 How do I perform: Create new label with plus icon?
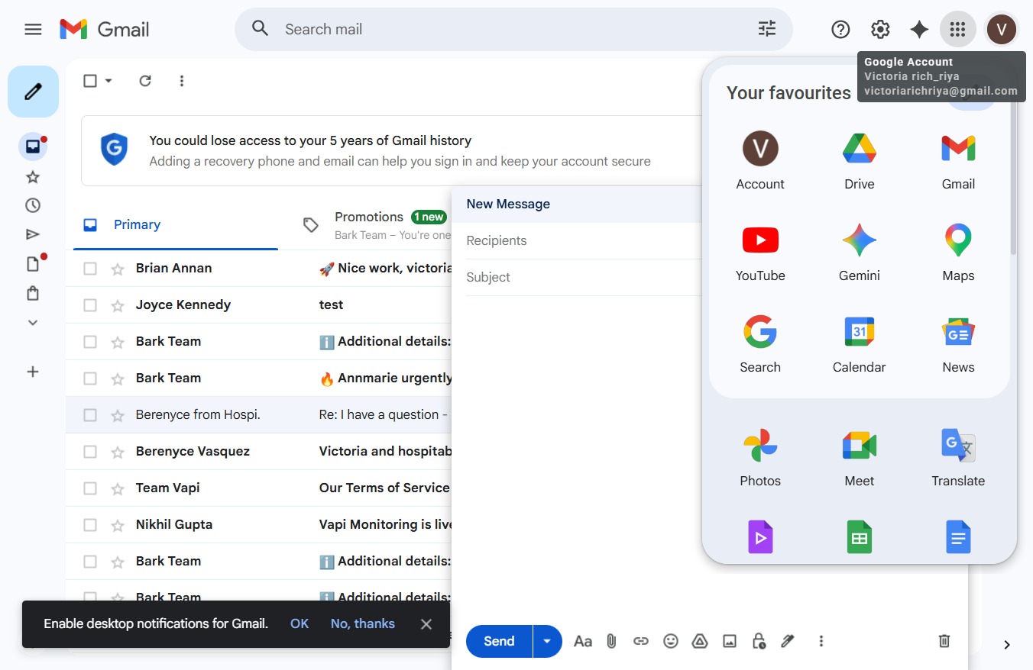coord(33,372)
